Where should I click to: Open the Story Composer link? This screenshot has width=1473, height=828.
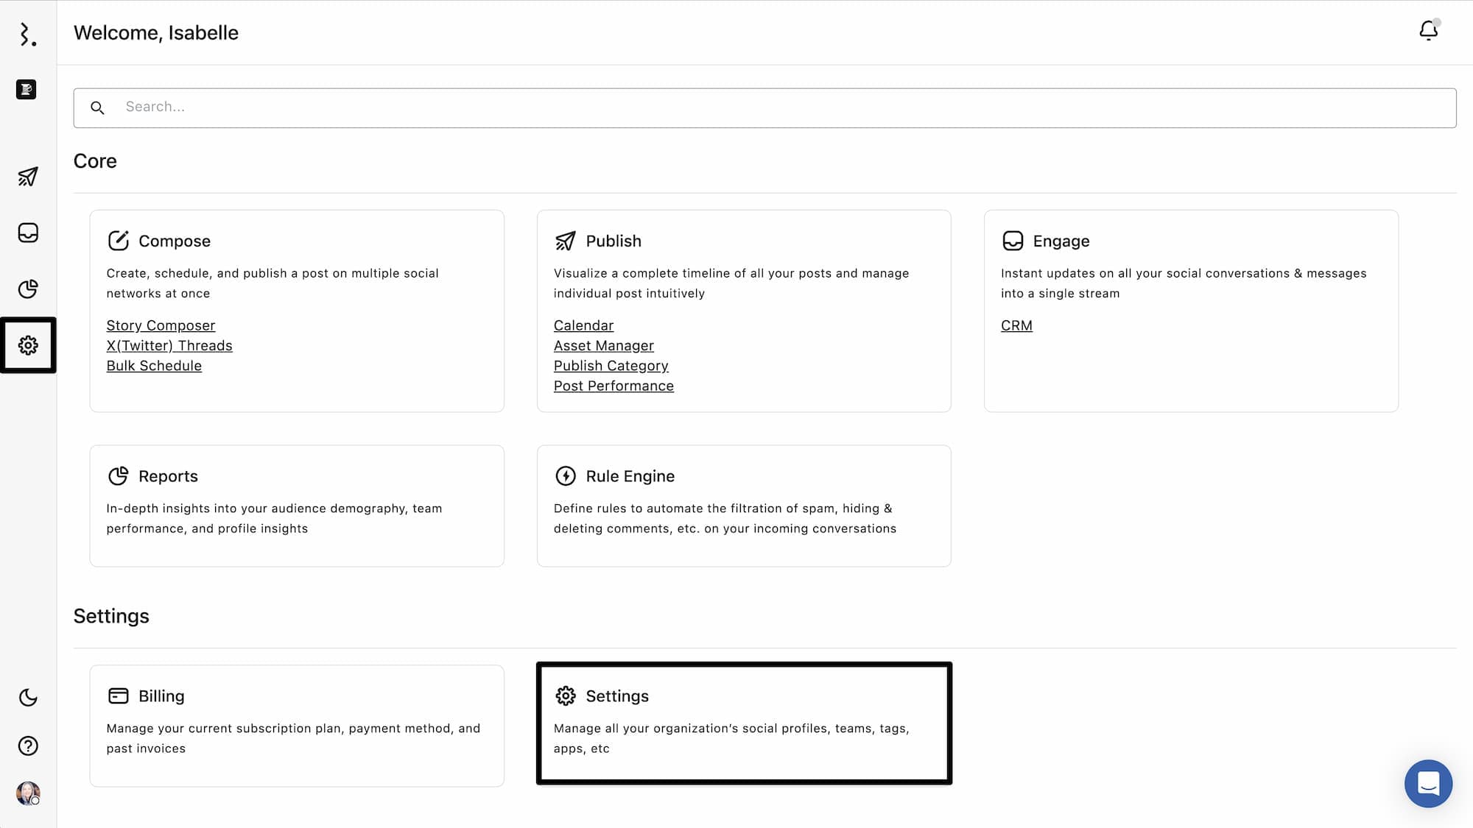[x=161, y=325]
